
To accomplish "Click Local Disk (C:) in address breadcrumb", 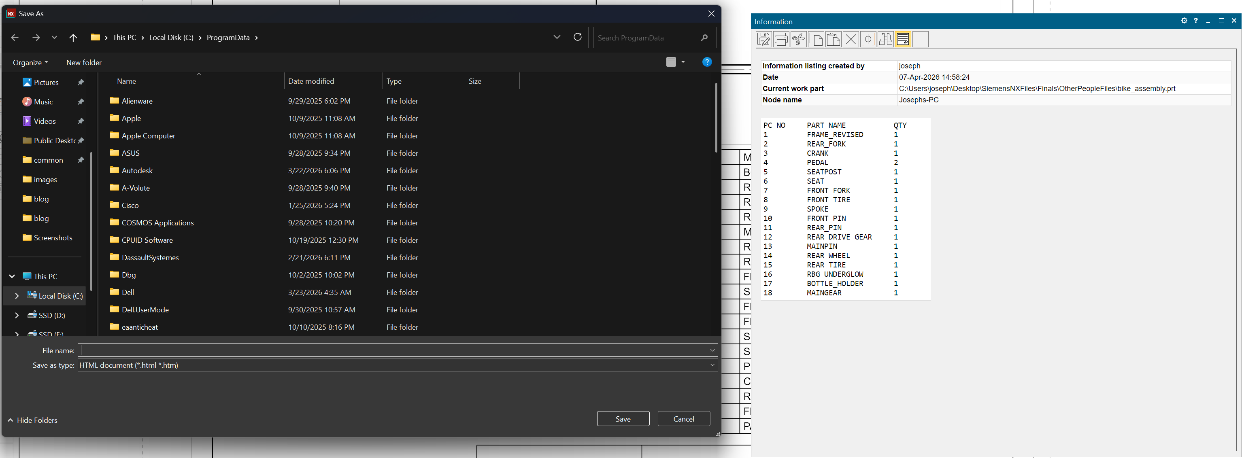I will coord(171,38).
